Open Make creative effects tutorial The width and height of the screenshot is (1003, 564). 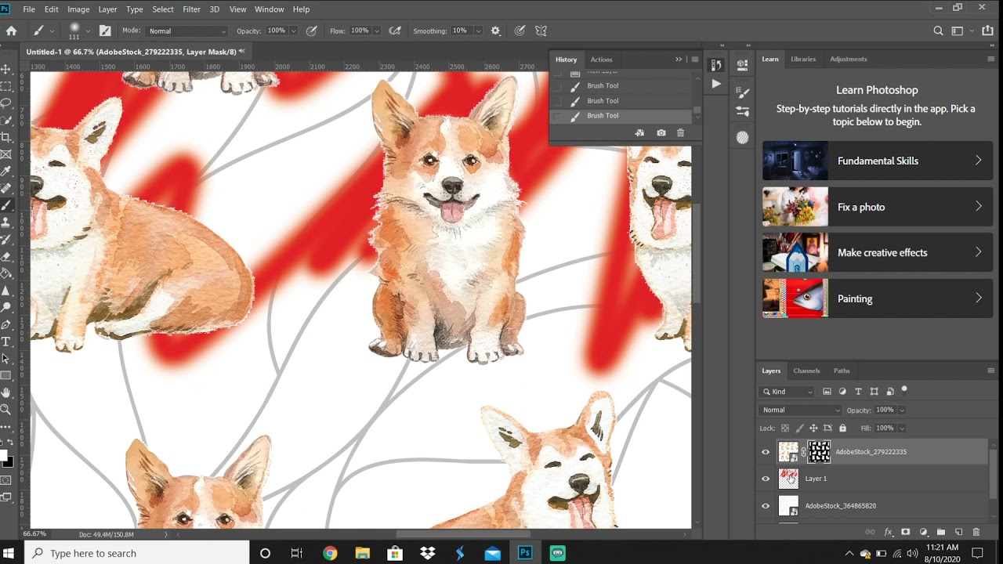pyautogui.click(x=878, y=252)
